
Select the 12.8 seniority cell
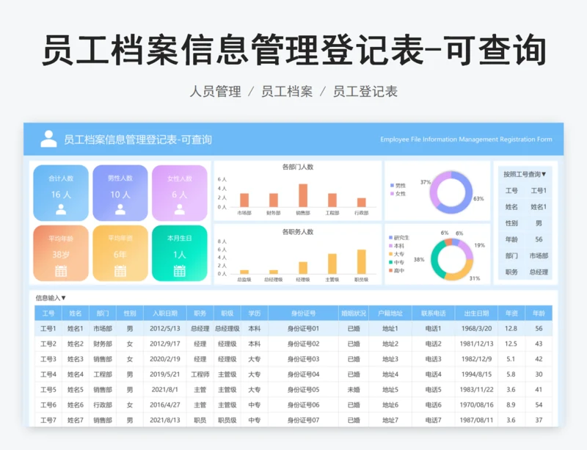(x=511, y=329)
